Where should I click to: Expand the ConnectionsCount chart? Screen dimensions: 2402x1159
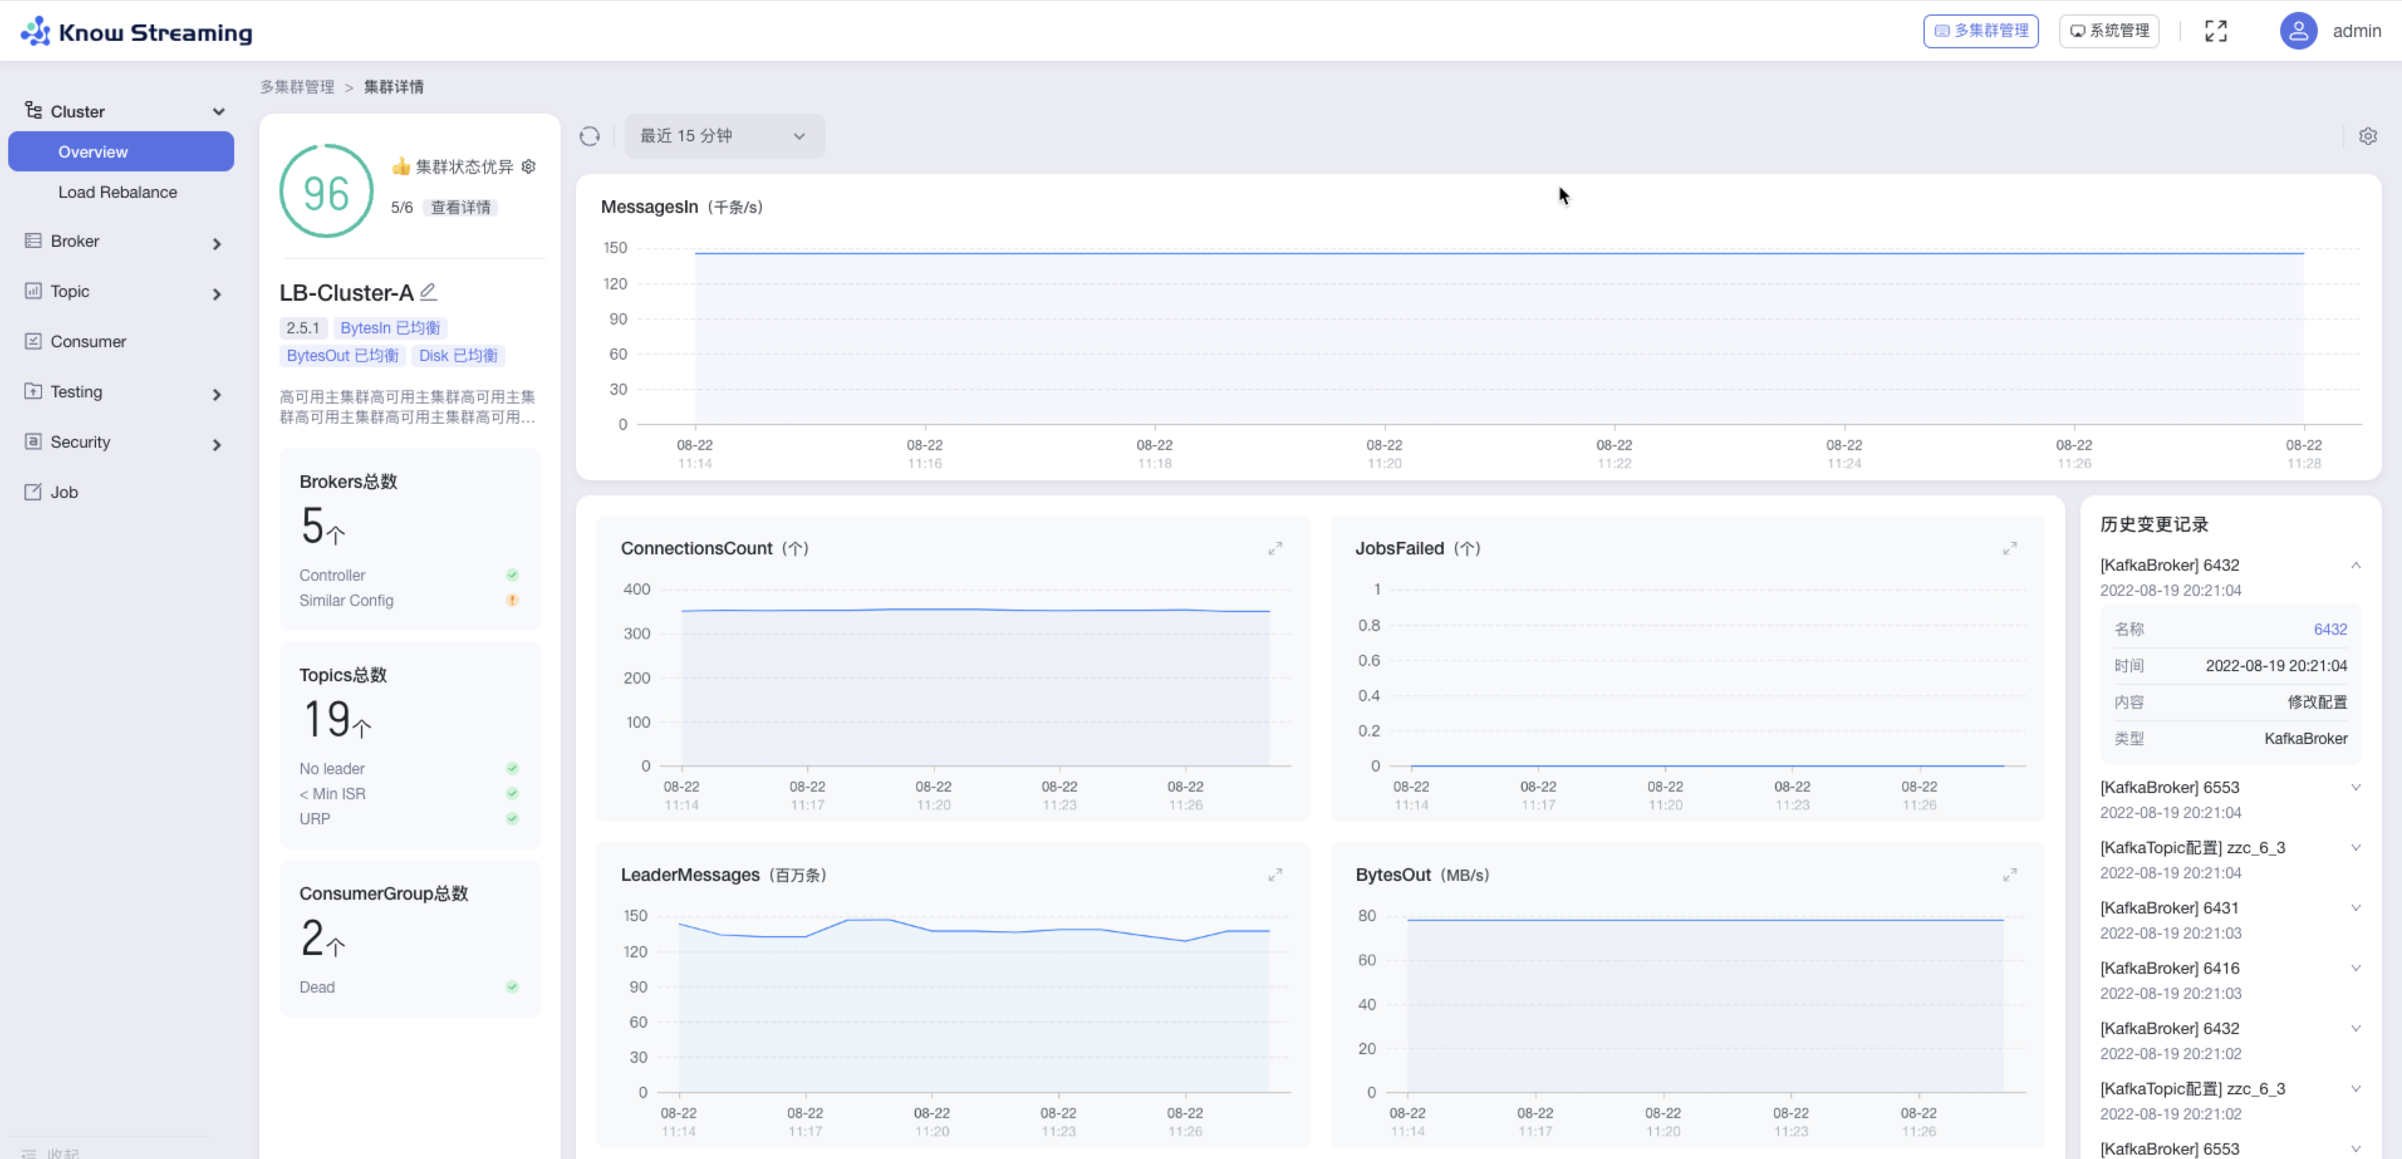(1275, 548)
